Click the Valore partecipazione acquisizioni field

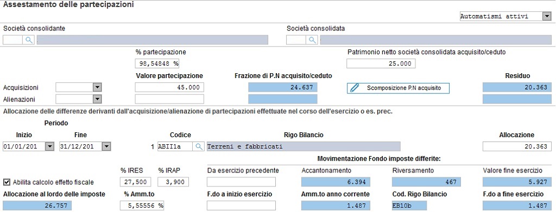[169, 87]
